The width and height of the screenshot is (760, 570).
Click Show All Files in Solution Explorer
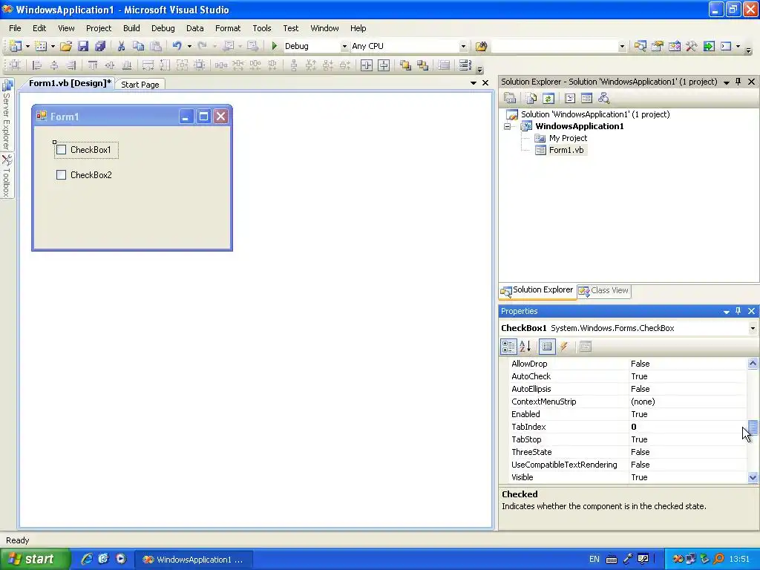coord(531,99)
